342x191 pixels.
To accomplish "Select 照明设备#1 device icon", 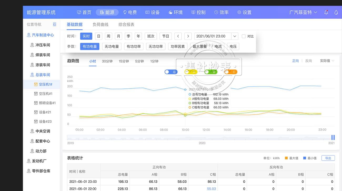I will 36,103.
